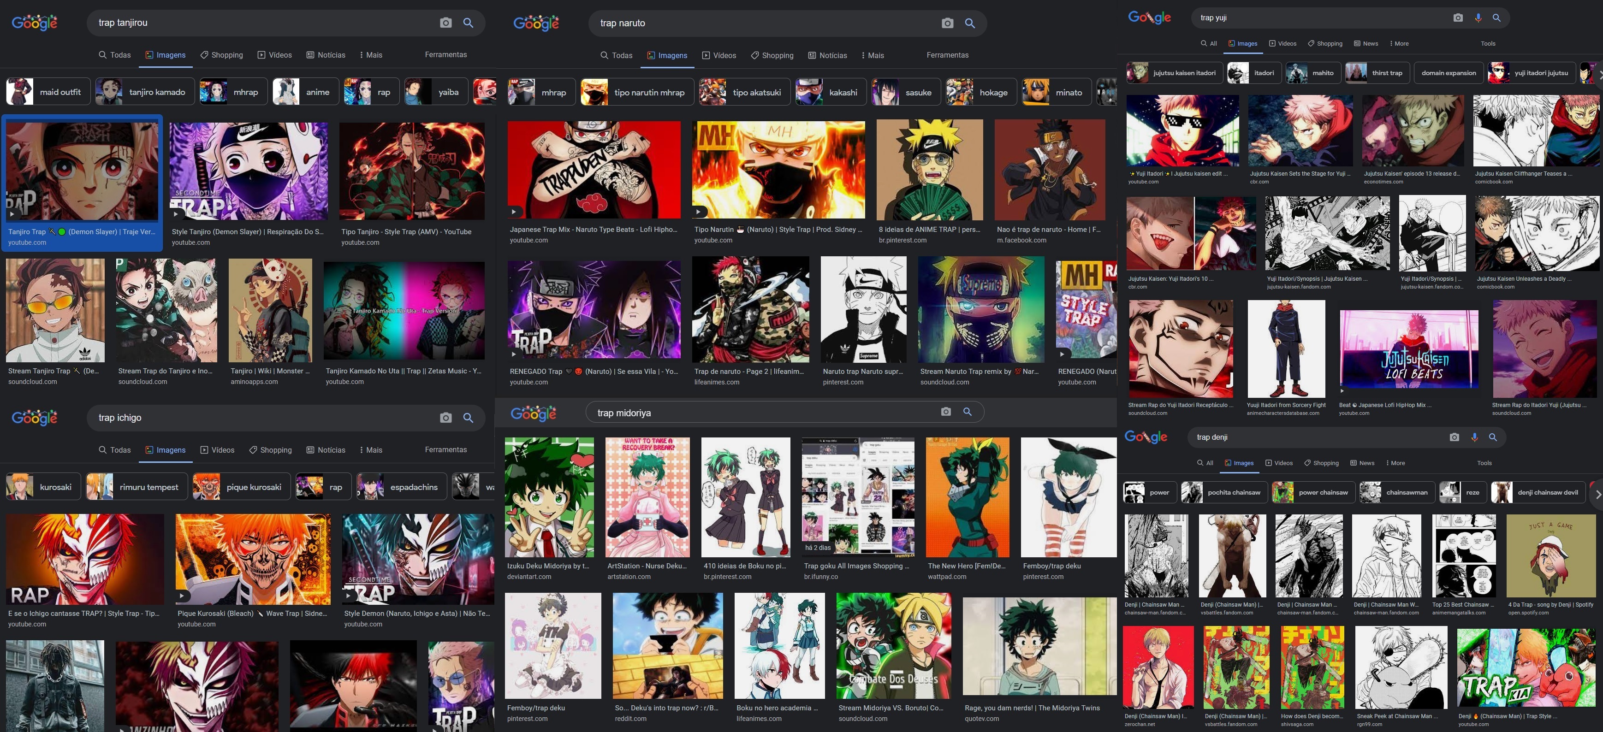Click magnifier icon in 'trap denji' search bar

tap(1492, 437)
